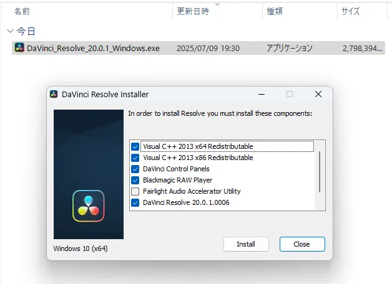Uncheck DaVinci Control Panels checkbox
The height and width of the screenshot is (284, 392).
point(135,169)
